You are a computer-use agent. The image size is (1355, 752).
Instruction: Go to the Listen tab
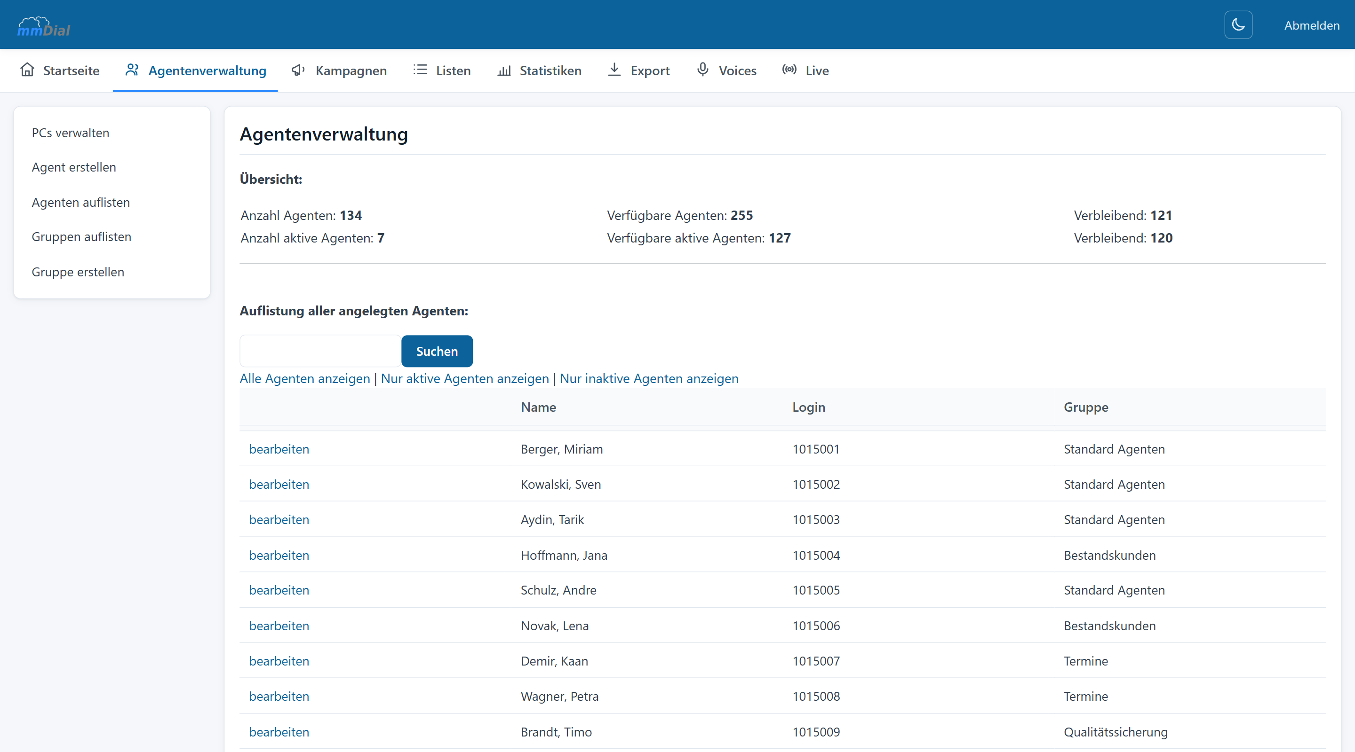[442, 70]
